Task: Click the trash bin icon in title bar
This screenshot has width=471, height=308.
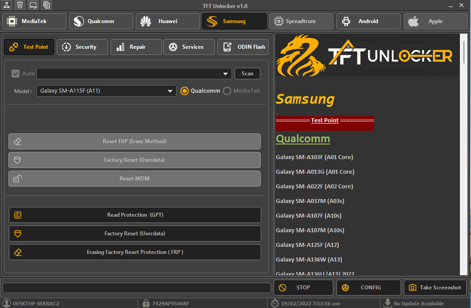Action: pos(20,5)
